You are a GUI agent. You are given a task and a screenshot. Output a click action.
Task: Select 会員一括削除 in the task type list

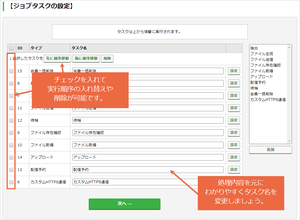coord(262,94)
